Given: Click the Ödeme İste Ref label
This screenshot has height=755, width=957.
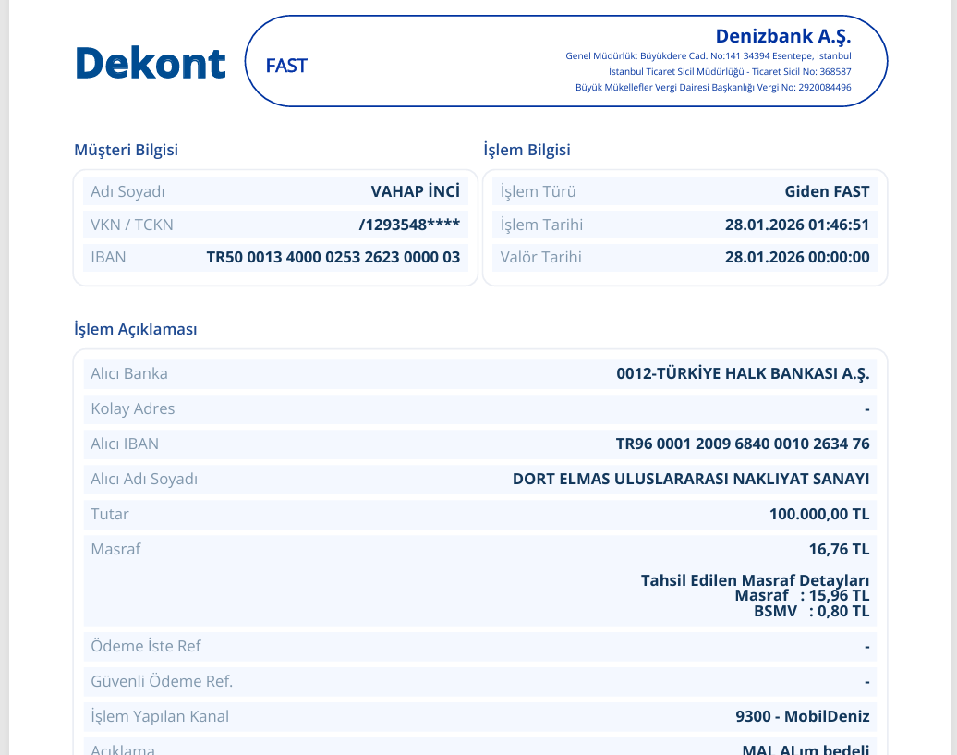Looking at the screenshot, I should coord(146,646).
